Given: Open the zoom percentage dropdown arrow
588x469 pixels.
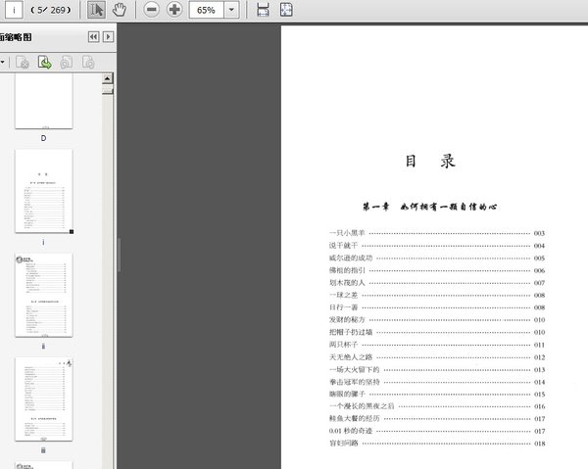Looking at the screenshot, I should tap(231, 10).
